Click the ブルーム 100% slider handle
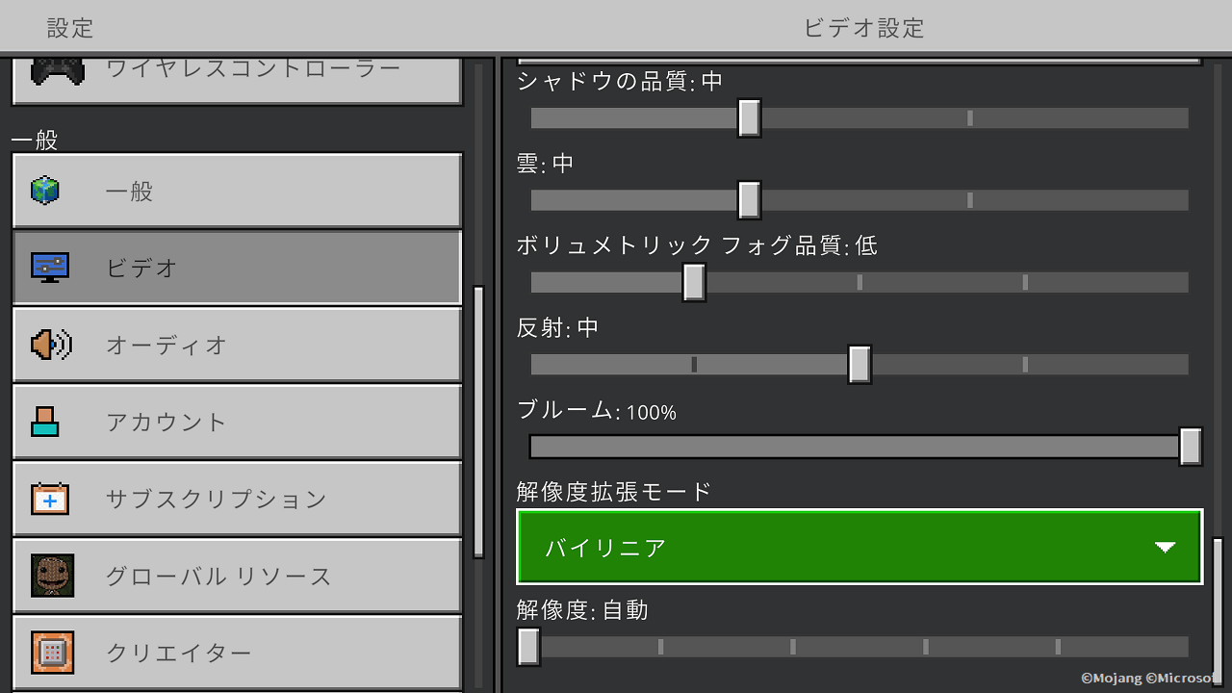 tap(1191, 447)
